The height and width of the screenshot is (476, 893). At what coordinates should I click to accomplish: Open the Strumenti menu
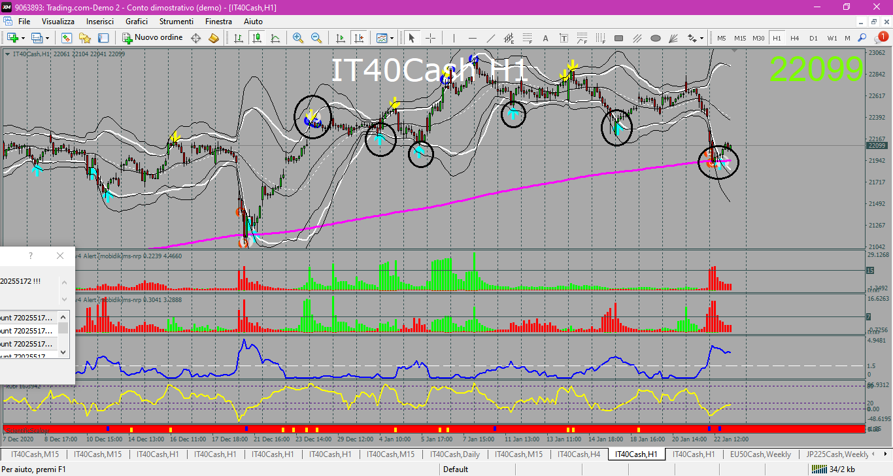click(x=177, y=21)
